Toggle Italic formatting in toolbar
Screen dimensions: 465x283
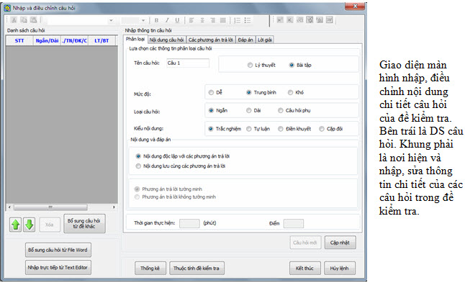click(167, 20)
